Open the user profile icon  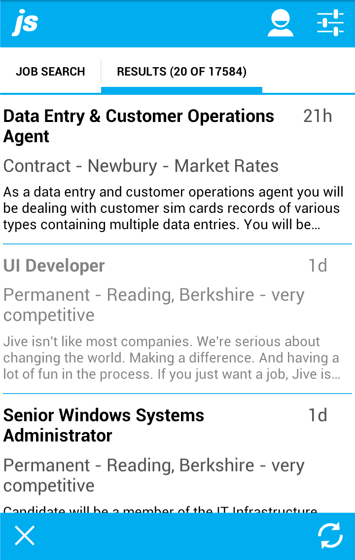pos(281,23)
